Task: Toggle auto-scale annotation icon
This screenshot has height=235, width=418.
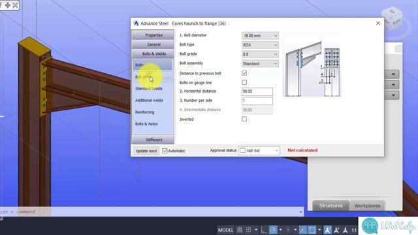Action: (336, 230)
